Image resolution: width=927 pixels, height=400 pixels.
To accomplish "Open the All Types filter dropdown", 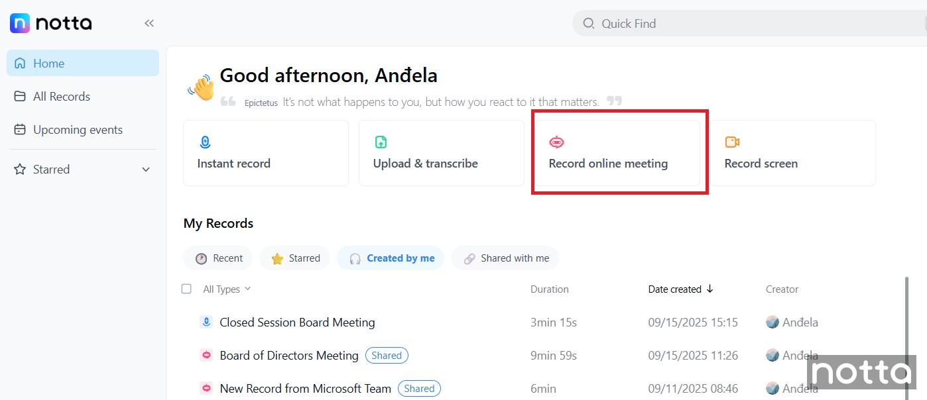I will click(227, 289).
